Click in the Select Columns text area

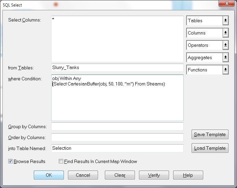[x=117, y=39]
